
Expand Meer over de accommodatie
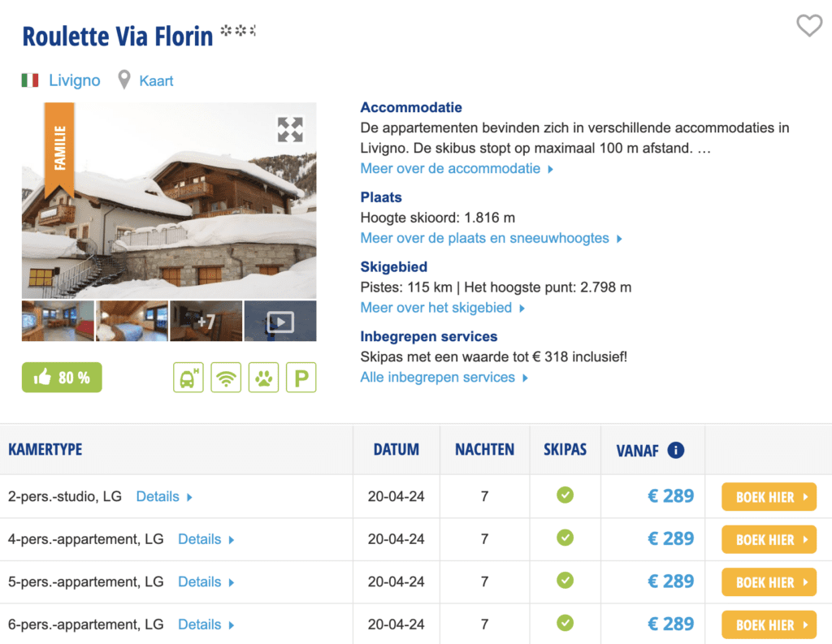pyautogui.click(x=457, y=169)
